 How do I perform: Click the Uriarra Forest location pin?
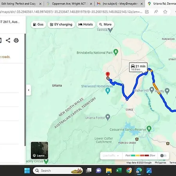pyautogui.click(x=108, y=117)
